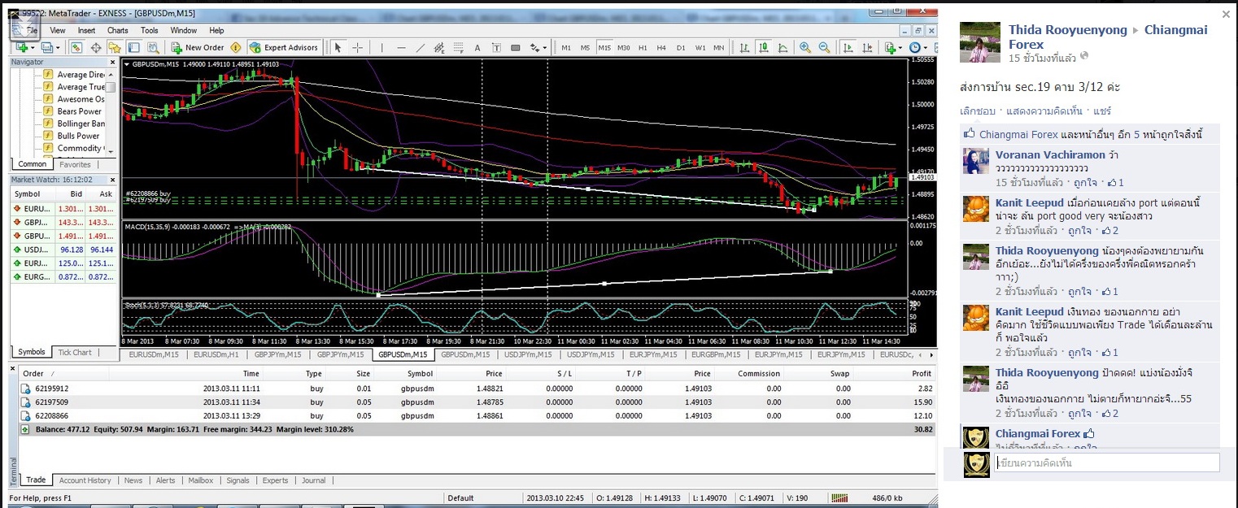
Task: Toggle the Market Watch window icon
Action: coord(76,47)
